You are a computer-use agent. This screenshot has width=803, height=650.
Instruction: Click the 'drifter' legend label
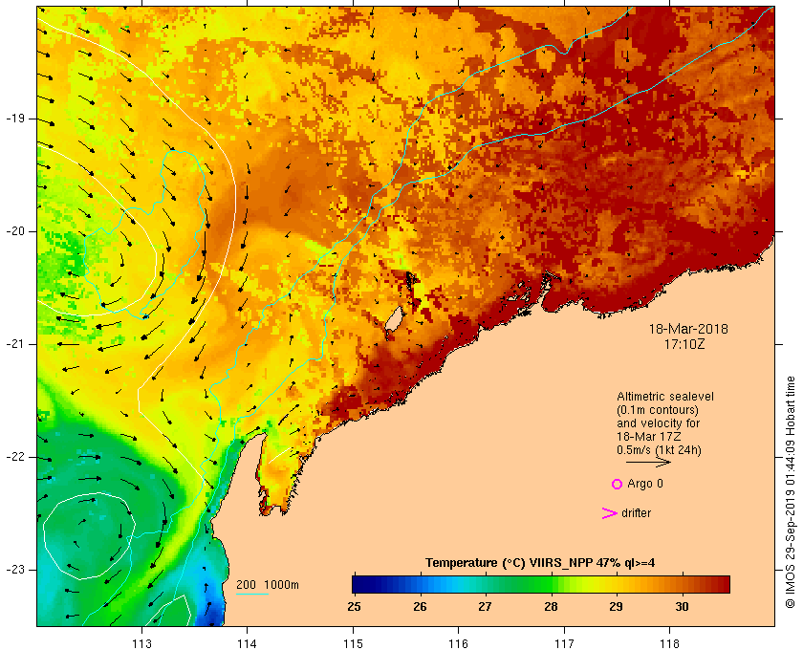coord(636,512)
